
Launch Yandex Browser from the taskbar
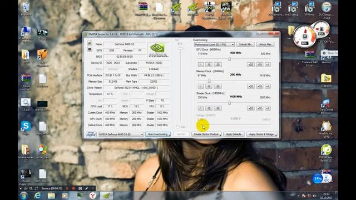[93, 196]
